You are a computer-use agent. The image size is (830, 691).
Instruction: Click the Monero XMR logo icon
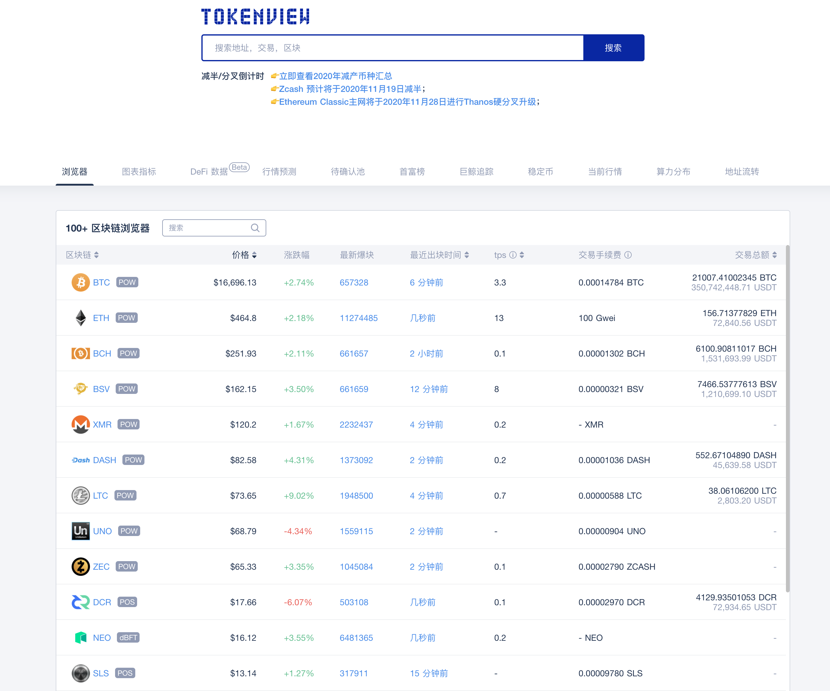tap(80, 425)
